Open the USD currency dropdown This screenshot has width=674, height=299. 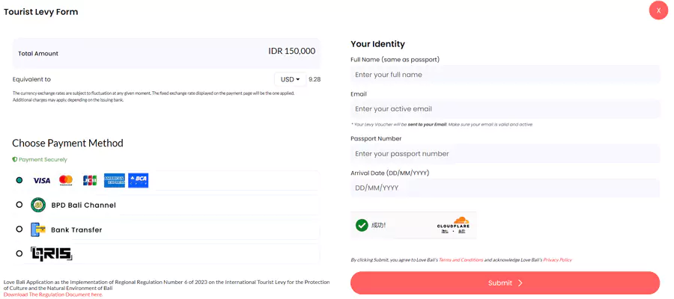tap(290, 79)
